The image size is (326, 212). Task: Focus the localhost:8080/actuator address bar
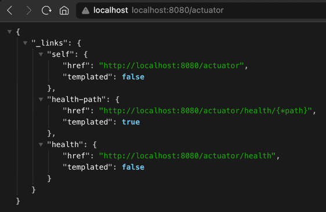coord(201,10)
